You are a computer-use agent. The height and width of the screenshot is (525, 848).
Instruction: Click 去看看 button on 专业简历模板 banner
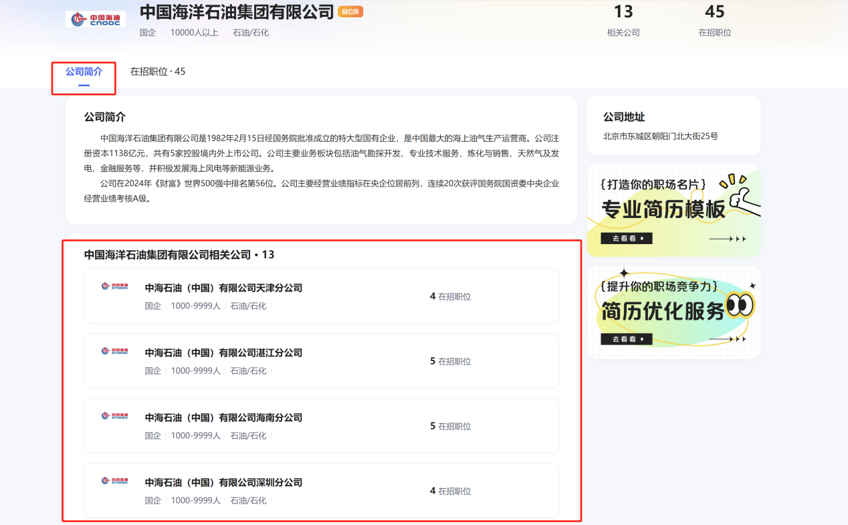point(626,238)
